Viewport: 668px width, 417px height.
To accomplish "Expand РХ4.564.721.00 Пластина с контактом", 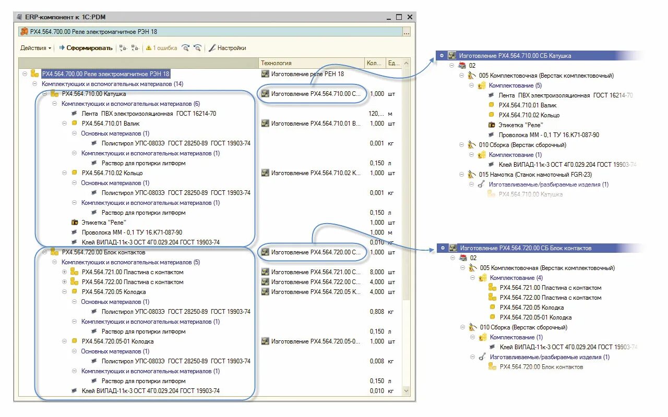I will (65, 272).
